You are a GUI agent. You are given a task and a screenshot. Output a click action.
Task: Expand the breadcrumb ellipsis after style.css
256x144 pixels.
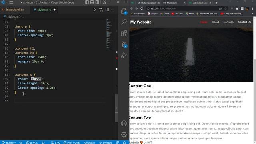23,16
